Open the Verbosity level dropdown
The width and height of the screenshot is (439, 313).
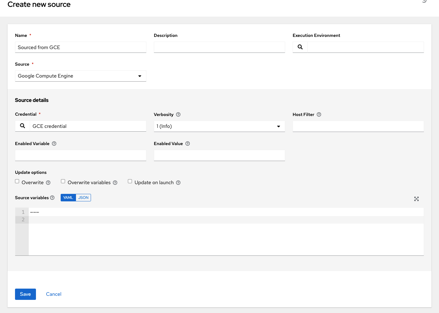click(278, 126)
